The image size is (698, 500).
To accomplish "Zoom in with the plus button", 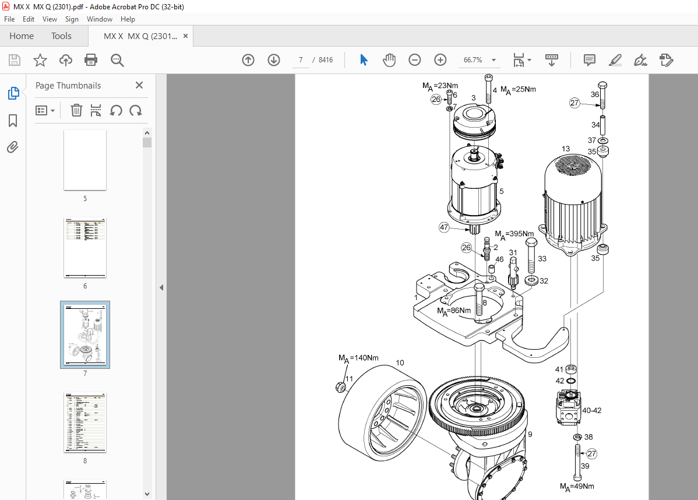I will pos(440,60).
